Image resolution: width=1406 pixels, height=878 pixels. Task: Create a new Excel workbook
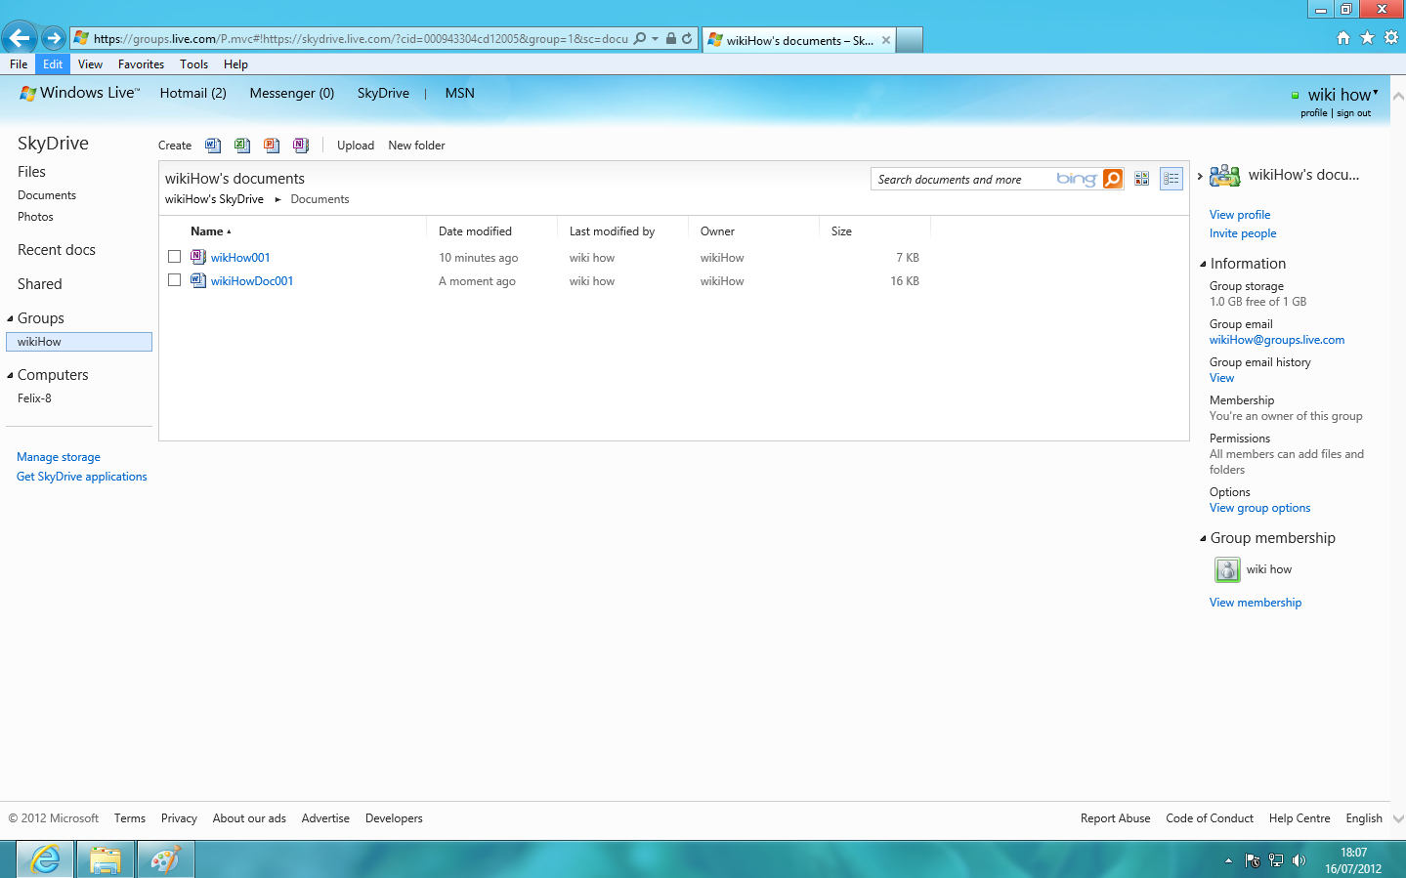coord(242,146)
